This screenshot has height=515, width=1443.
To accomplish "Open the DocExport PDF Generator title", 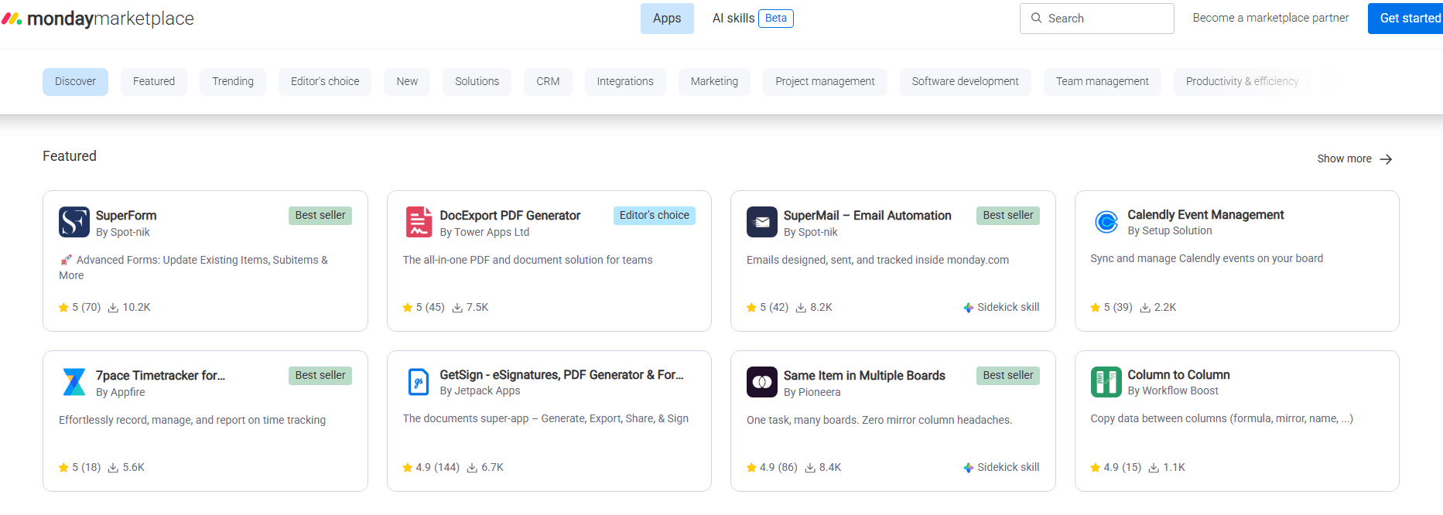I will [510, 216].
